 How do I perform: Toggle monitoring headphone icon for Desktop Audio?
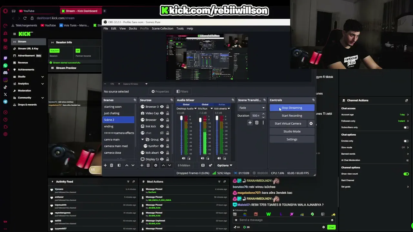click(189, 158)
